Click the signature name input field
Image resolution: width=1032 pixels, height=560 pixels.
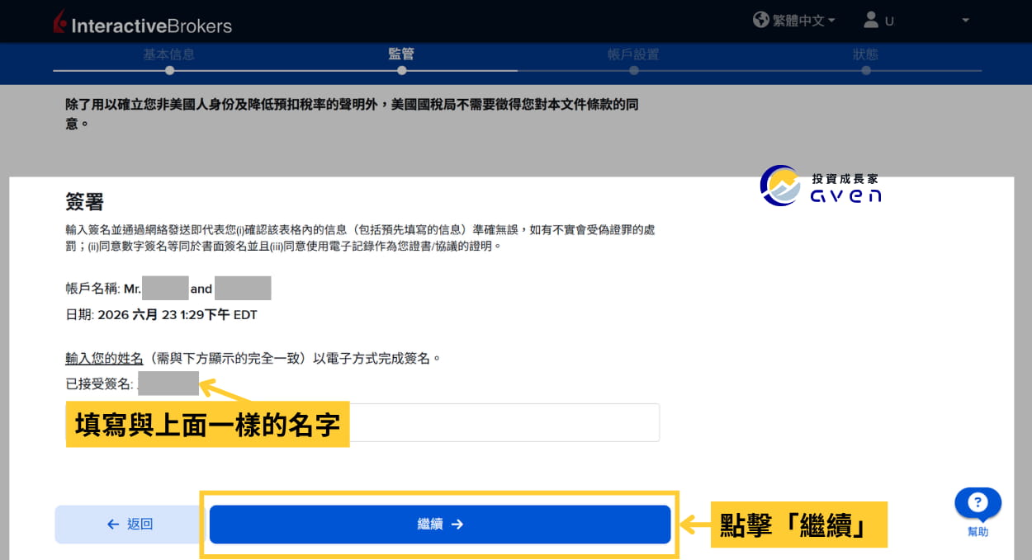[x=362, y=422]
